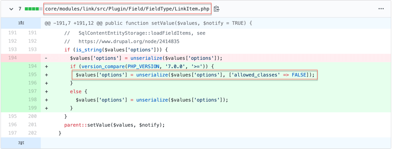This screenshot has height=149, width=393.
Task: Click old line number 193
Action: tap(12, 49)
